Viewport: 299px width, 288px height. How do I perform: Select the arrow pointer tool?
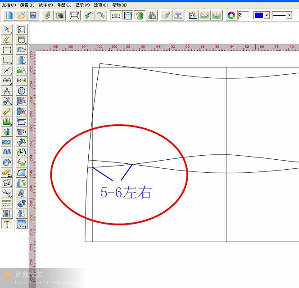7,29
